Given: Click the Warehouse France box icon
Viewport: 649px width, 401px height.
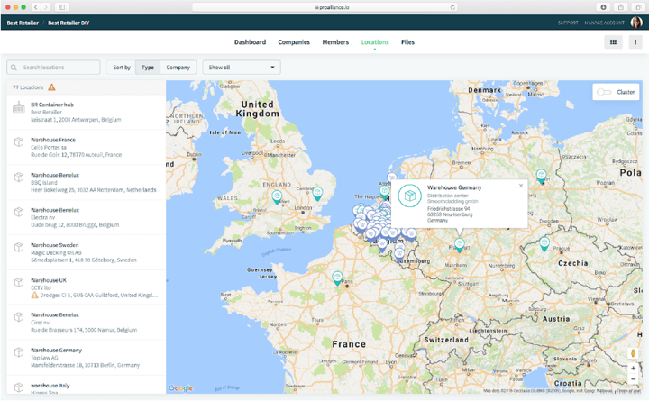Looking at the screenshot, I should coord(19,142).
